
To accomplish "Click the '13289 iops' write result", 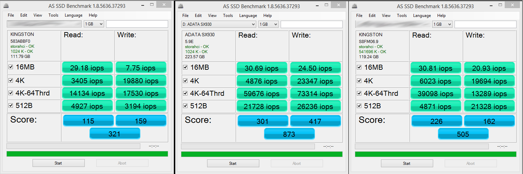I will click(x=489, y=93).
